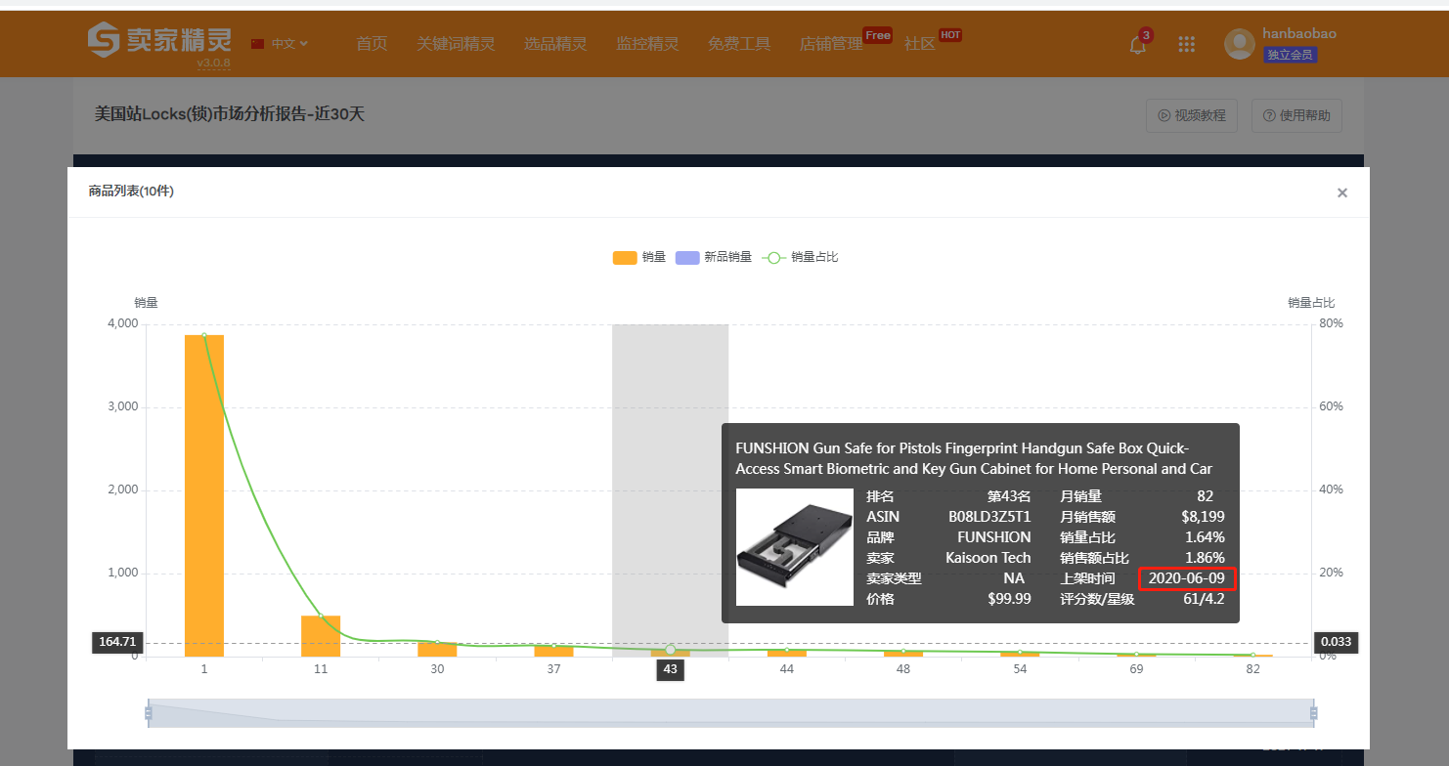Open the 中文 language dropdown

281,44
